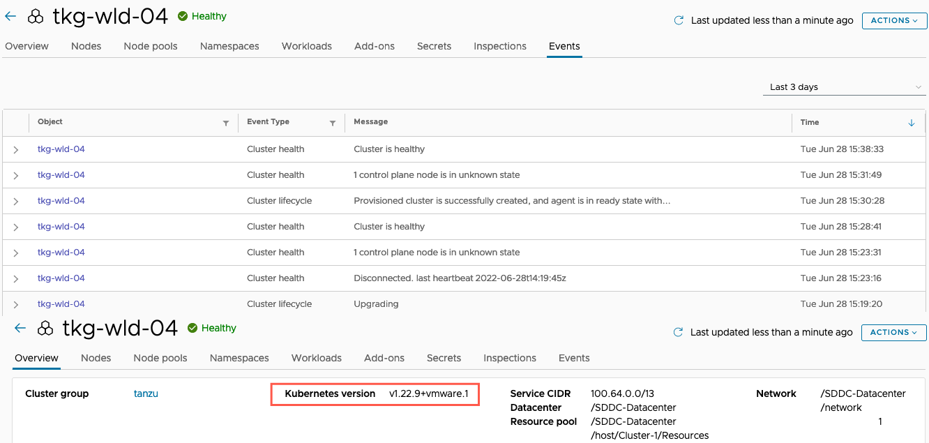Open the Event Type column filter icon

[x=333, y=123]
